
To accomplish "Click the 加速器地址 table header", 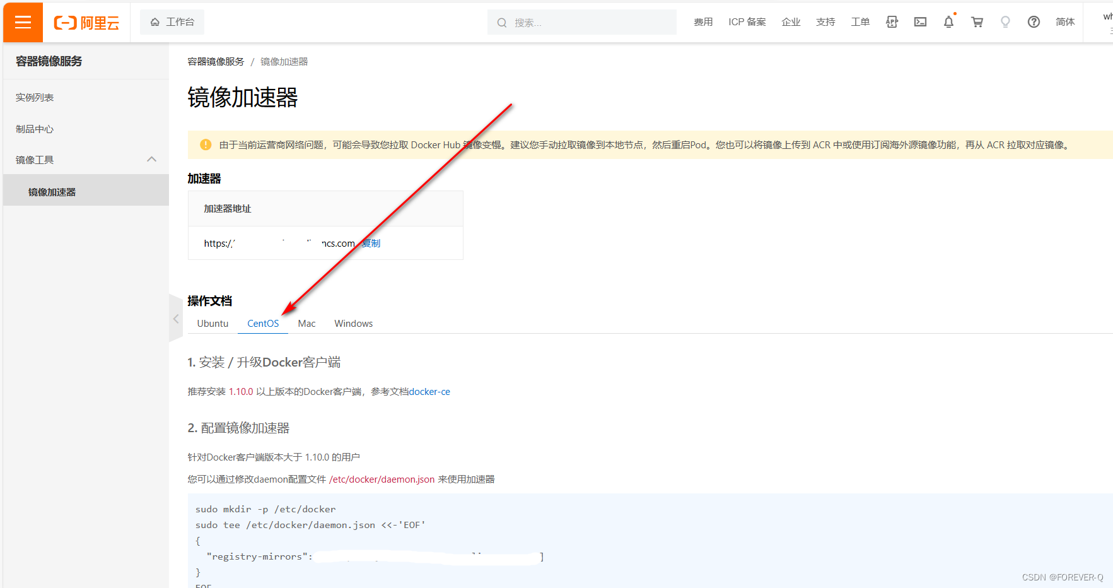I will (227, 209).
